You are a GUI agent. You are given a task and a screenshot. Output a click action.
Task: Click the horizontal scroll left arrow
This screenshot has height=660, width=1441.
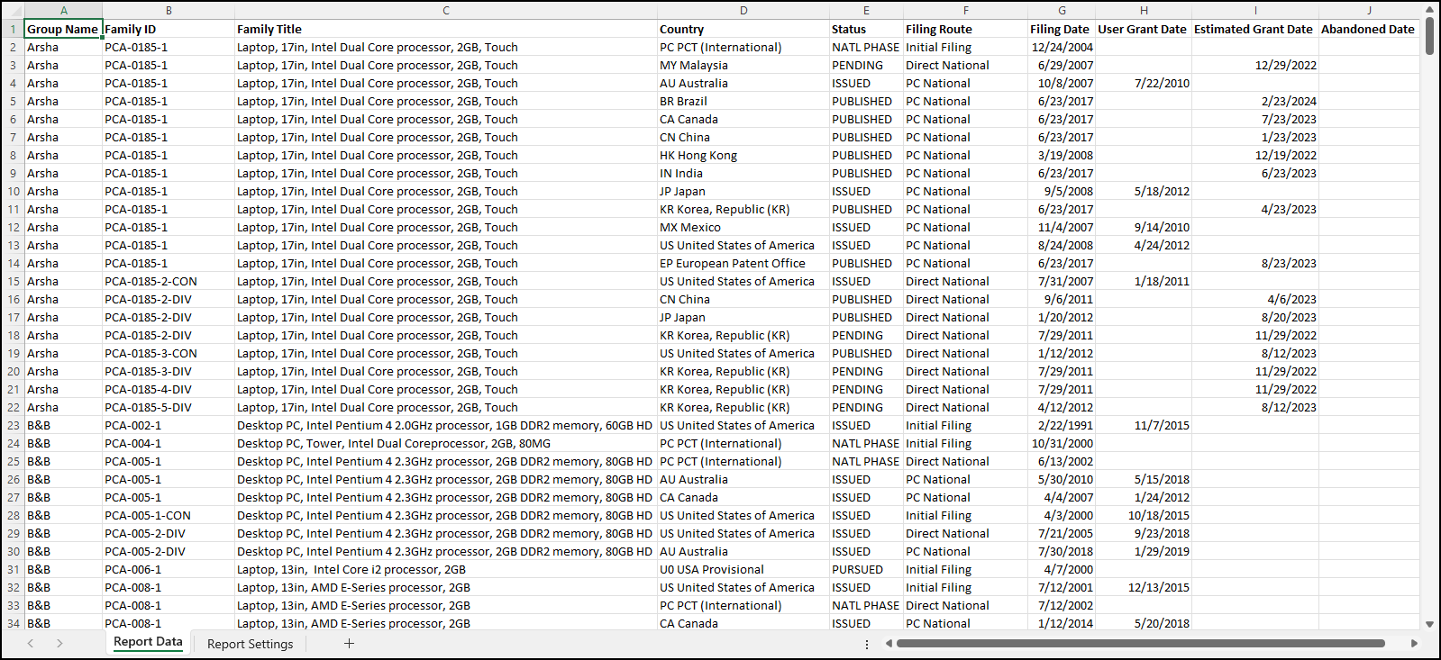pyautogui.click(x=889, y=643)
